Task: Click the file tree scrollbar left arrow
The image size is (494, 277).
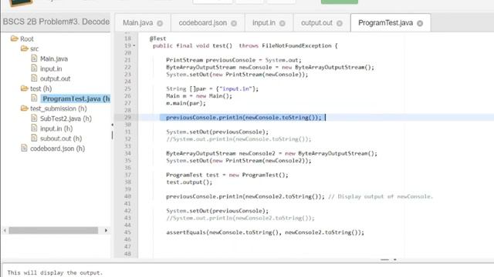Action: [5, 230]
